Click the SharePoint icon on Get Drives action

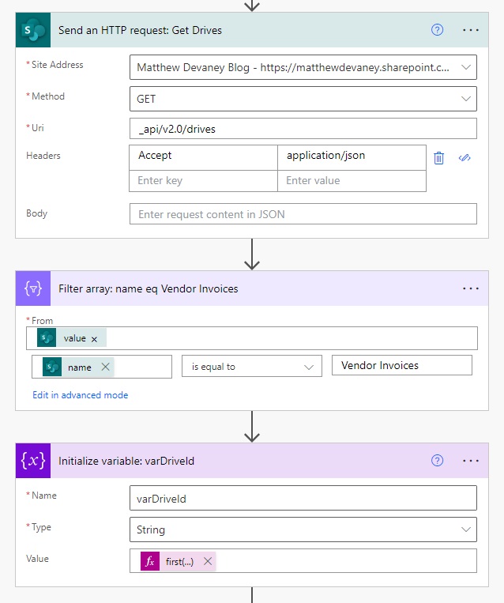click(x=33, y=30)
